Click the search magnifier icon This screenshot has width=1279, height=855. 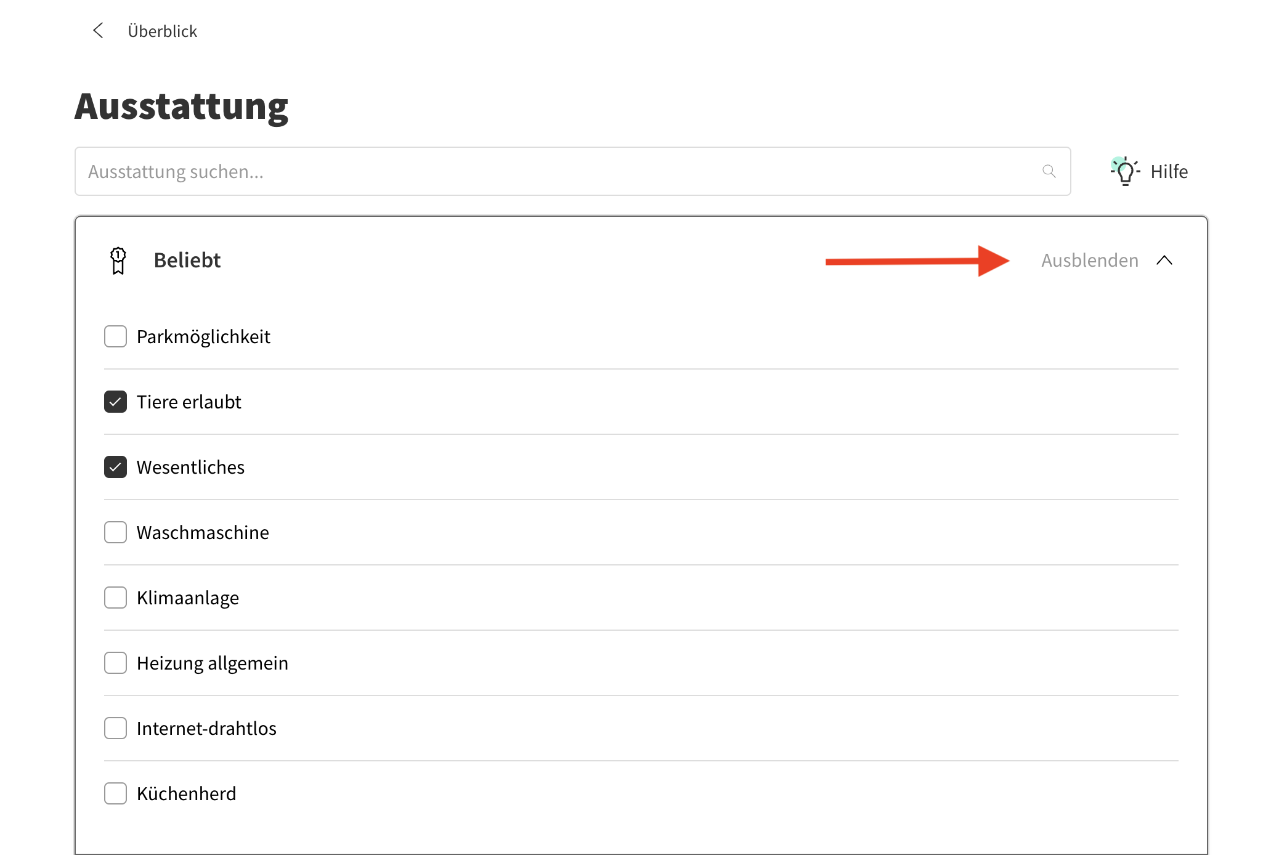pos(1049,171)
